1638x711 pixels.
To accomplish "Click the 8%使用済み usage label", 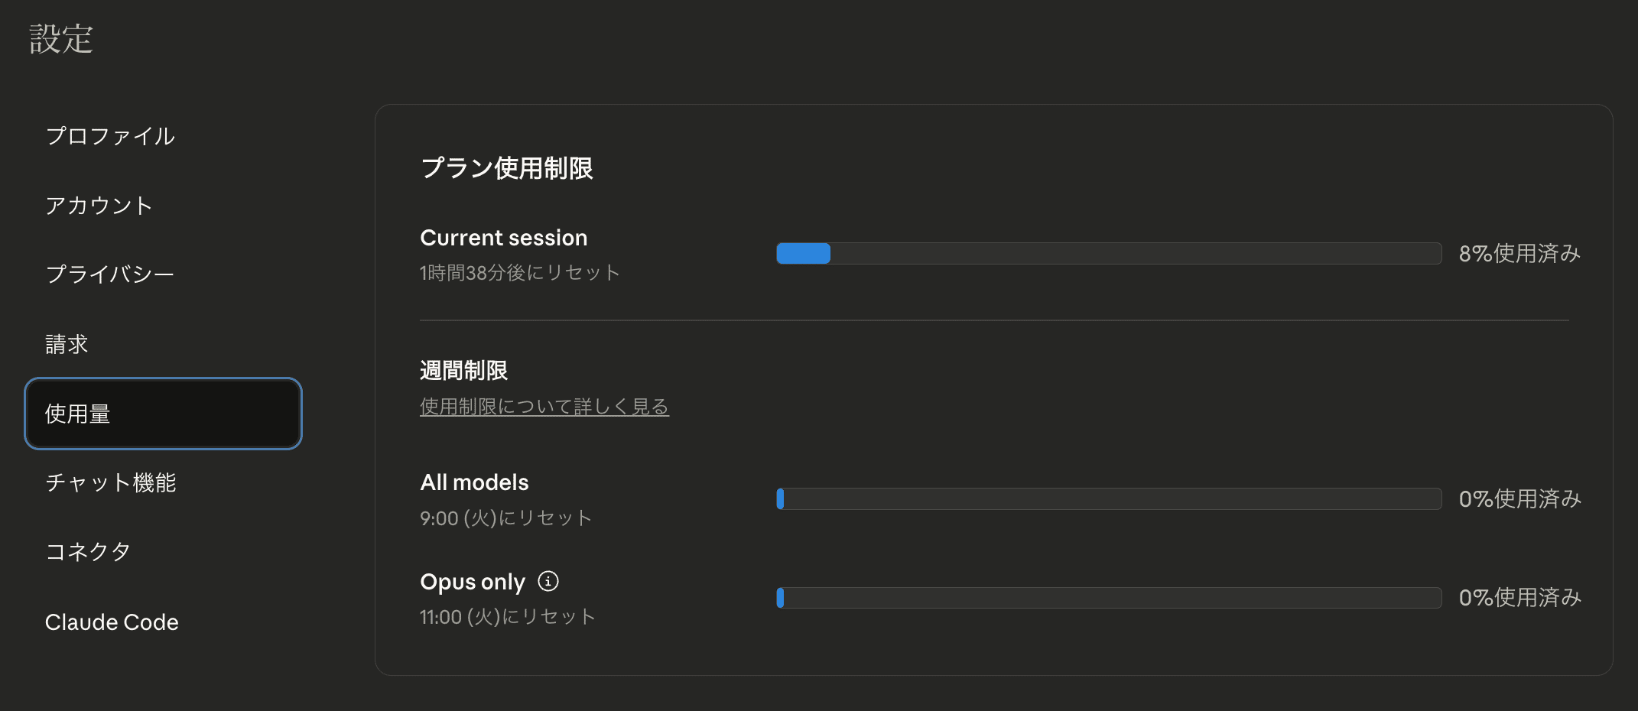I will [x=1519, y=254].
